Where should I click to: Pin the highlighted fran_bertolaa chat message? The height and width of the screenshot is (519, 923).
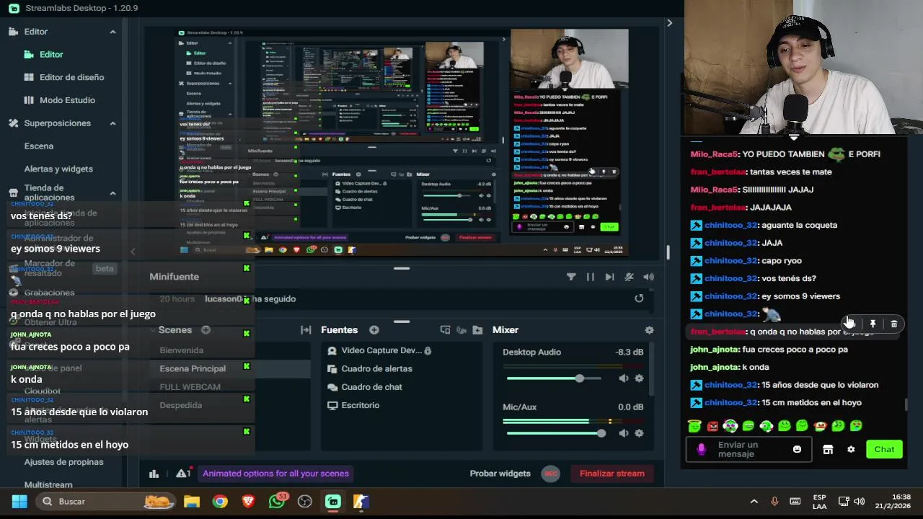(873, 324)
